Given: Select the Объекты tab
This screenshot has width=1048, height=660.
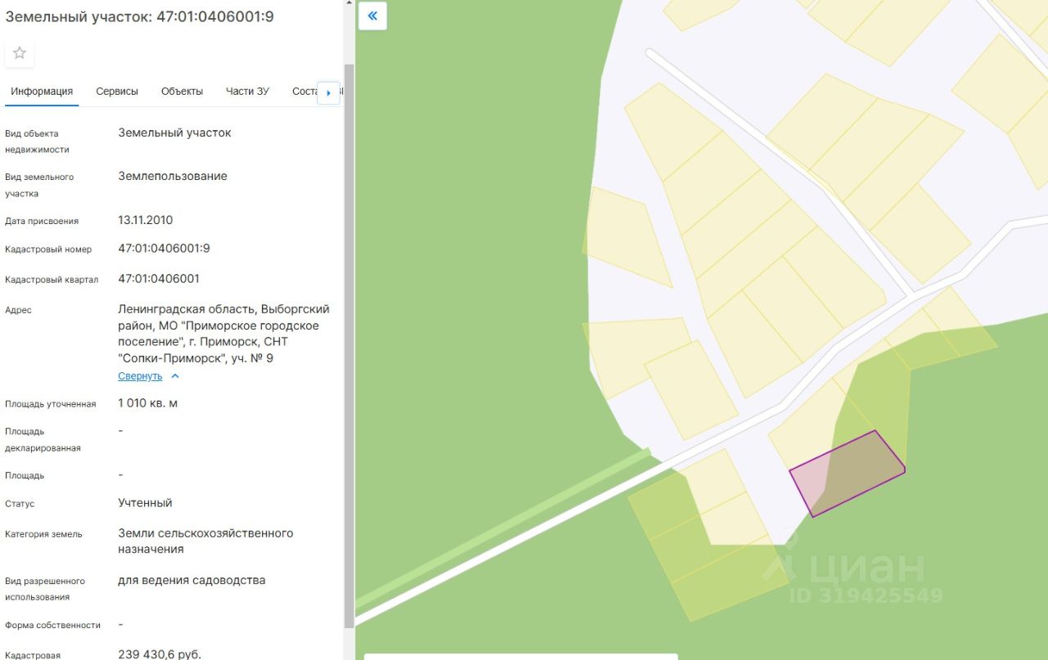Looking at the screenshot, I should [182, 92].
